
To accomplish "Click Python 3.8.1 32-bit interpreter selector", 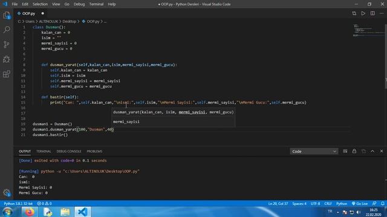I will pyautogui.click(x=18, y=204).
